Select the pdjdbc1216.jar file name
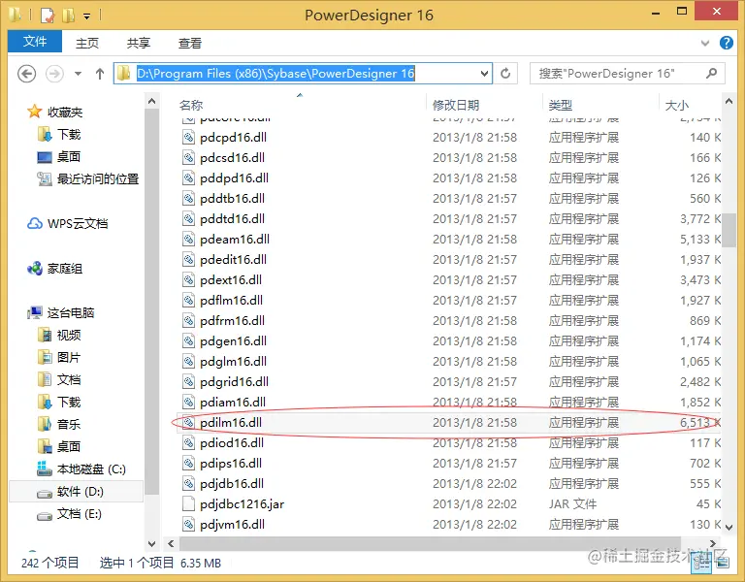745x582 pixels. point(242,504)
